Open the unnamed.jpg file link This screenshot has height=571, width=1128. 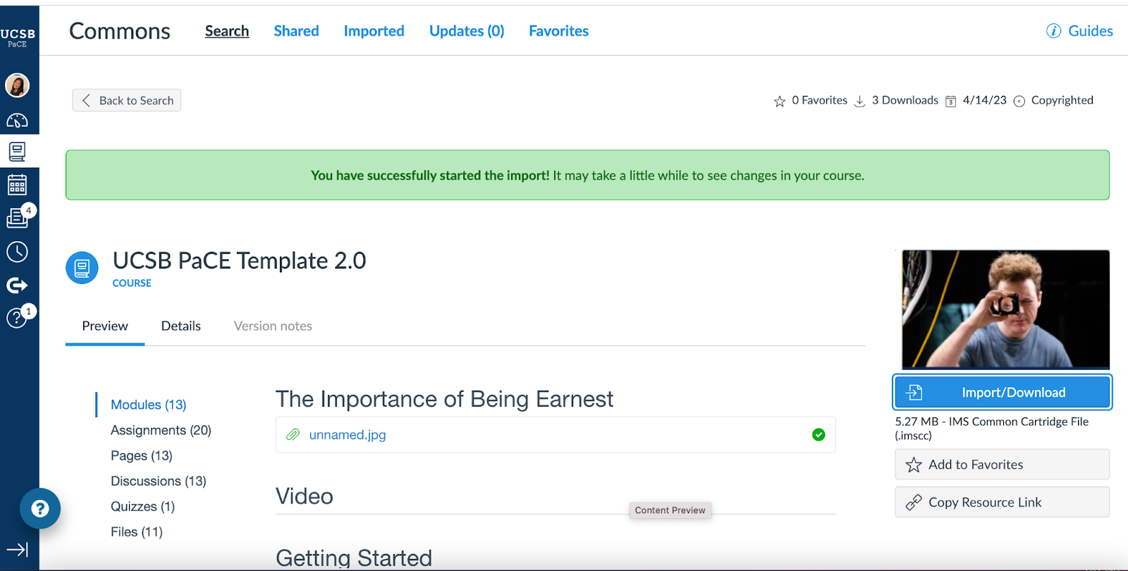coord(347,435)
